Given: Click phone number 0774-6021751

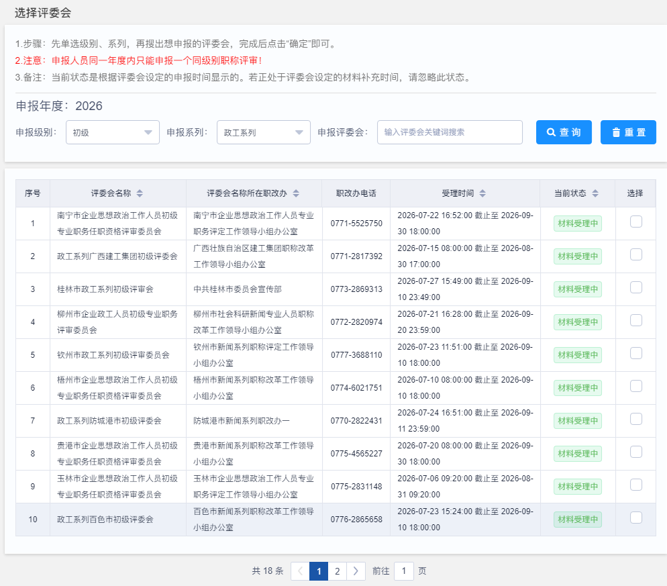Looking at the screenshot, I should (356, 388).
